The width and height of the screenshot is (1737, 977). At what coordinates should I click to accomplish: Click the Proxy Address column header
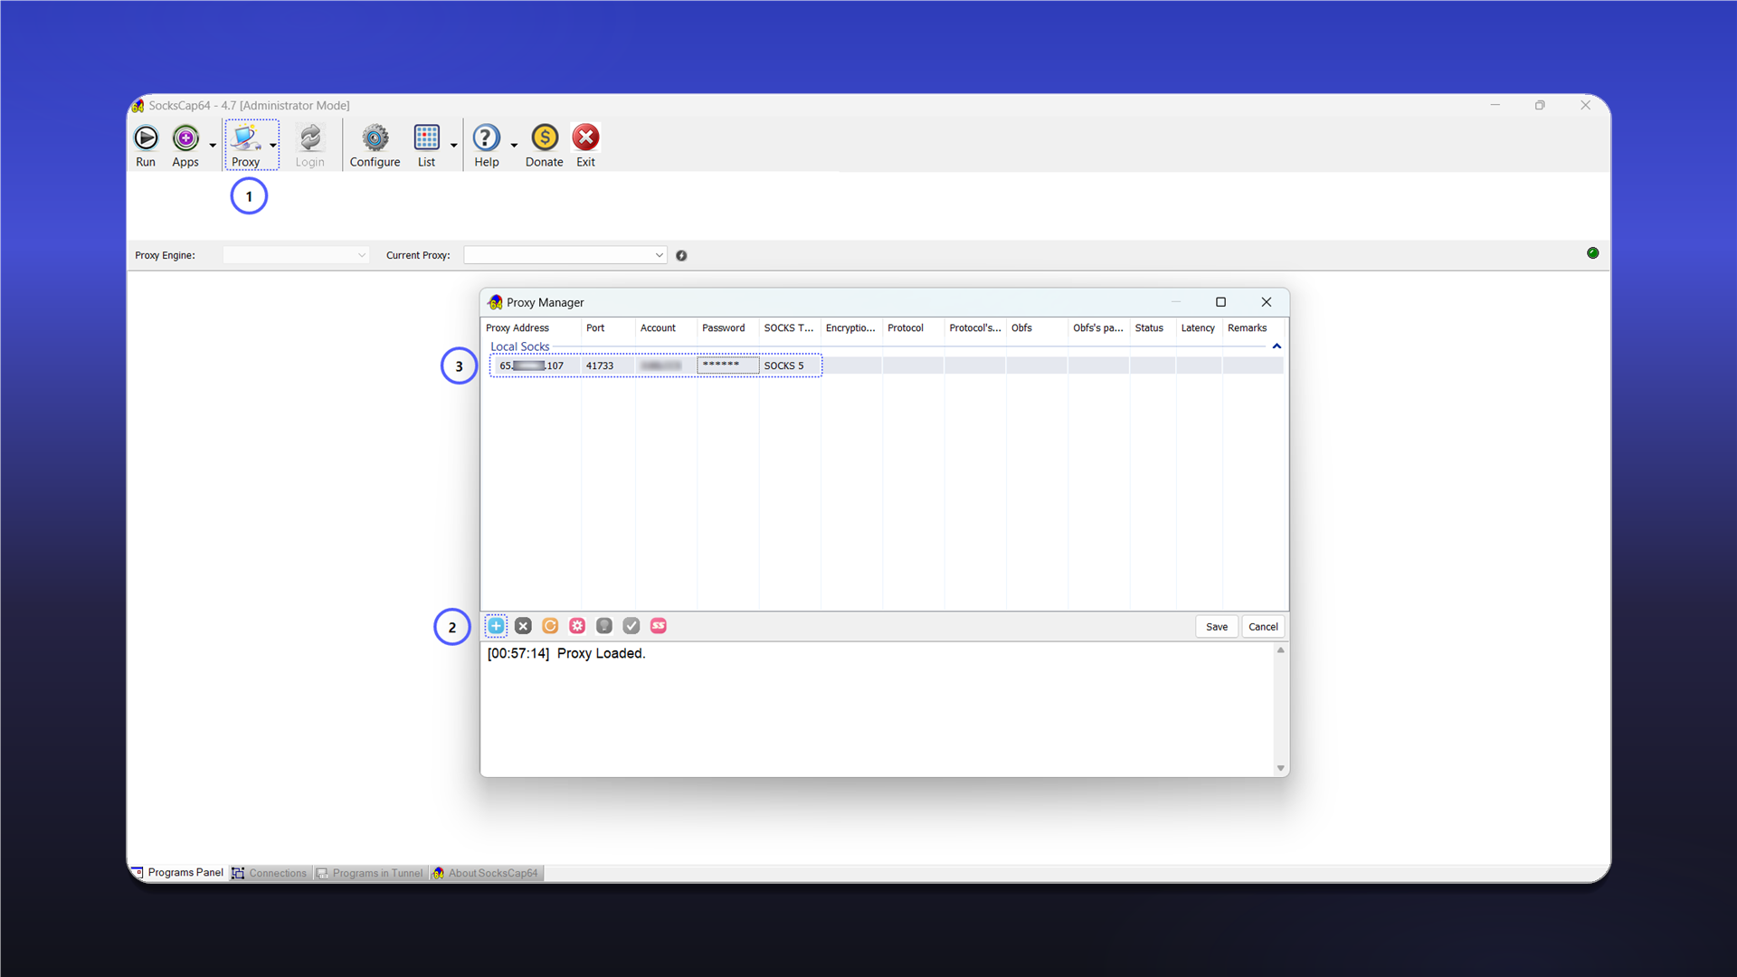pos(531,328)
